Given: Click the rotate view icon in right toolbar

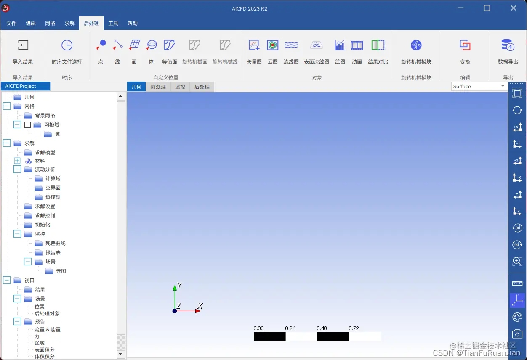Looking at the screenshot, I should (x=517, y=110).
